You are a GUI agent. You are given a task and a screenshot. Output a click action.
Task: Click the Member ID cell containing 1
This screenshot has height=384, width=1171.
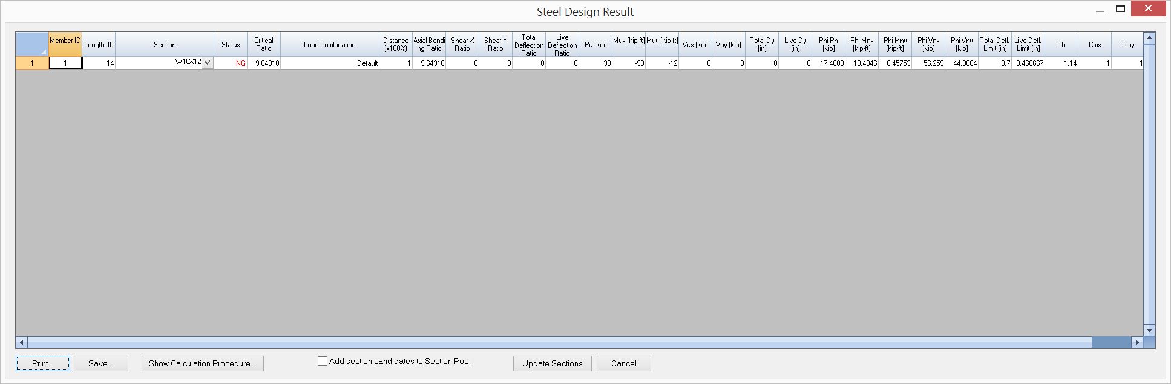65,63
